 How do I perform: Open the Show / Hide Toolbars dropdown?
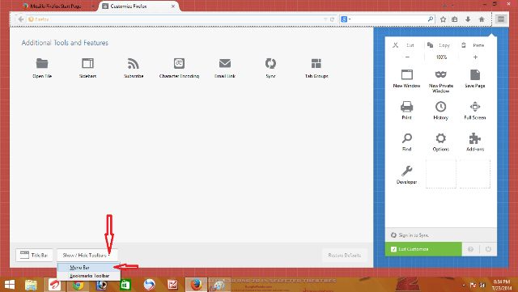(x=87, y=255)
